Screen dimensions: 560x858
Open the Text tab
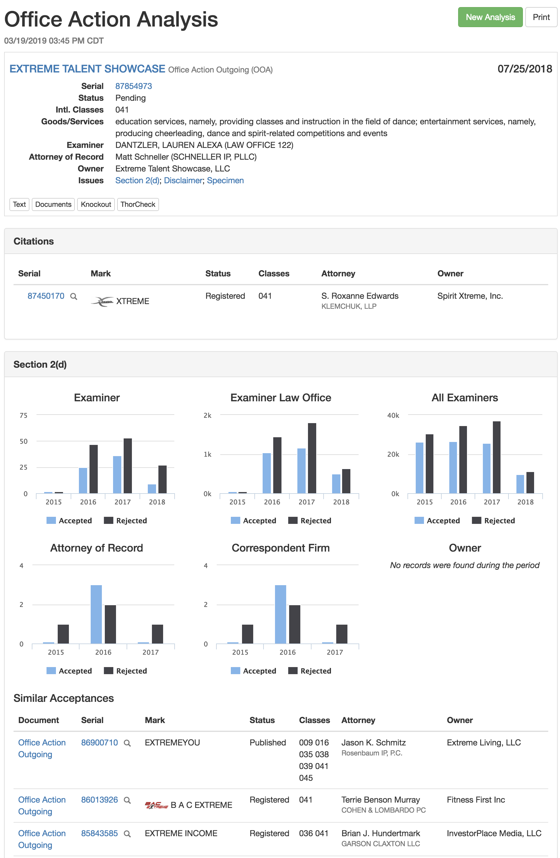[19, 204]
